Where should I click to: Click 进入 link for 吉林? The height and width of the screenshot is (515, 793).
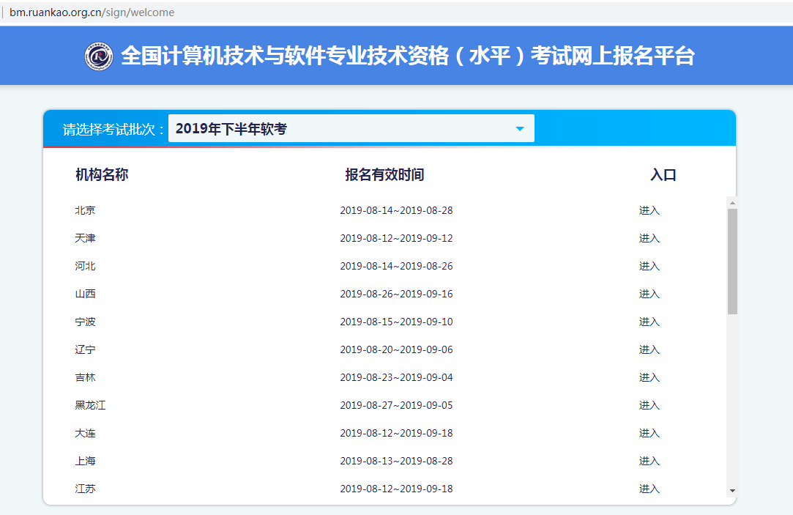tap(649, 377)
